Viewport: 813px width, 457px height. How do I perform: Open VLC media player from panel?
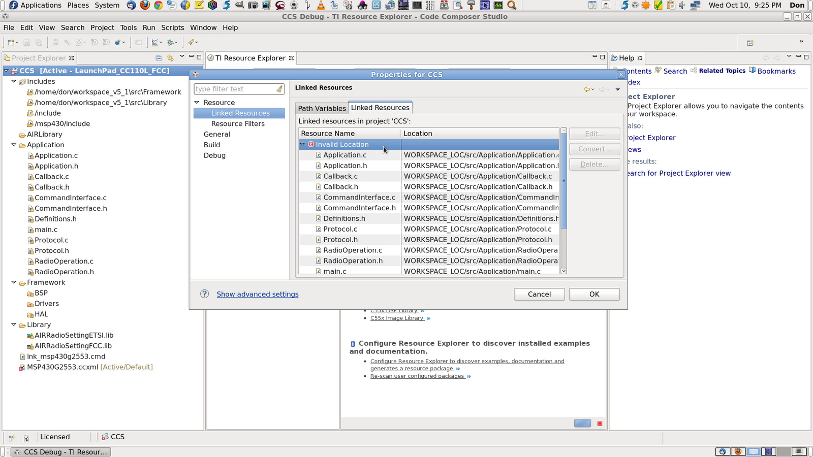(x=321, y=5)
